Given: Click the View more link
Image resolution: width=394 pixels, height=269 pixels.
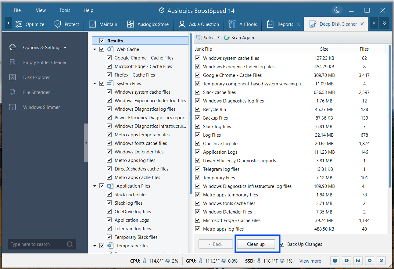Looking at the screenshot, I should click(310, 261).
